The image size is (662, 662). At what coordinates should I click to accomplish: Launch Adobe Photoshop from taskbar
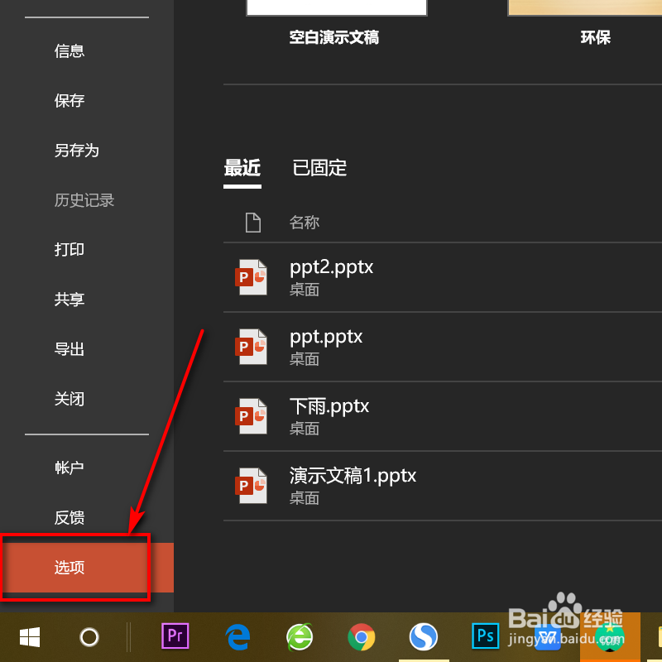click(x=485, y=636)
